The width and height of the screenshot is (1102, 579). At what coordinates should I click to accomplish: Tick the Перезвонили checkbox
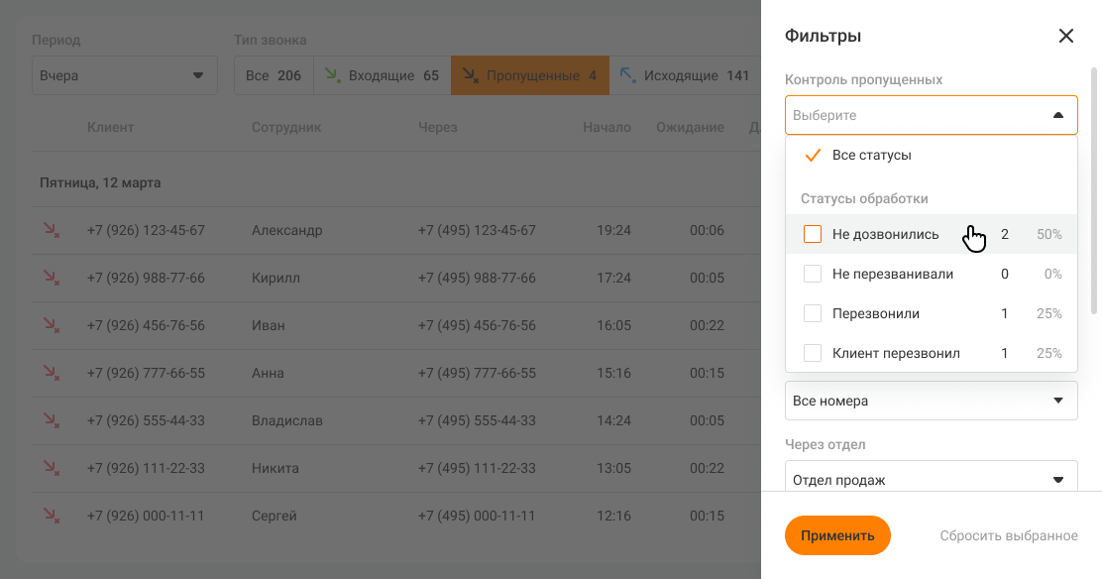click(x=813, y=313)
